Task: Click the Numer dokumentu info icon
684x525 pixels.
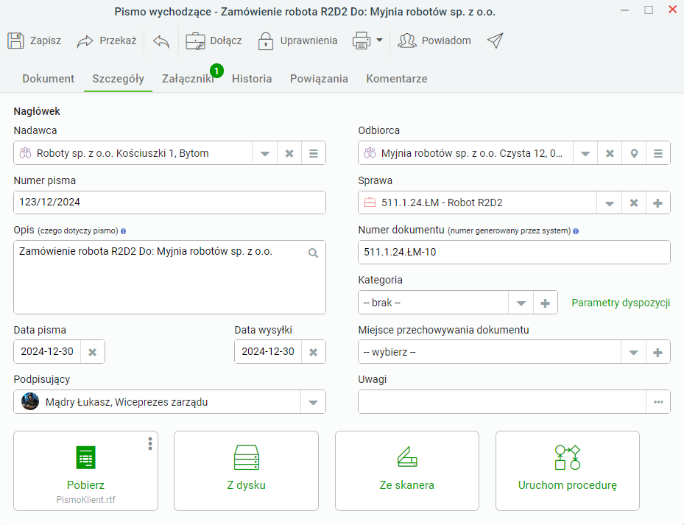Action: pos(576,231)
